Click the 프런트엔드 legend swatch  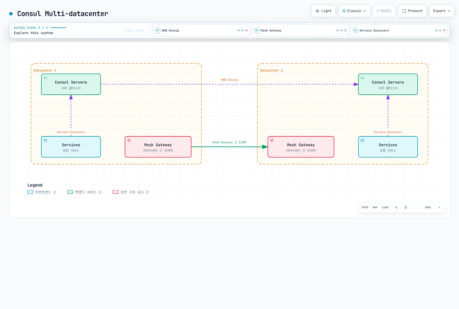30,192
